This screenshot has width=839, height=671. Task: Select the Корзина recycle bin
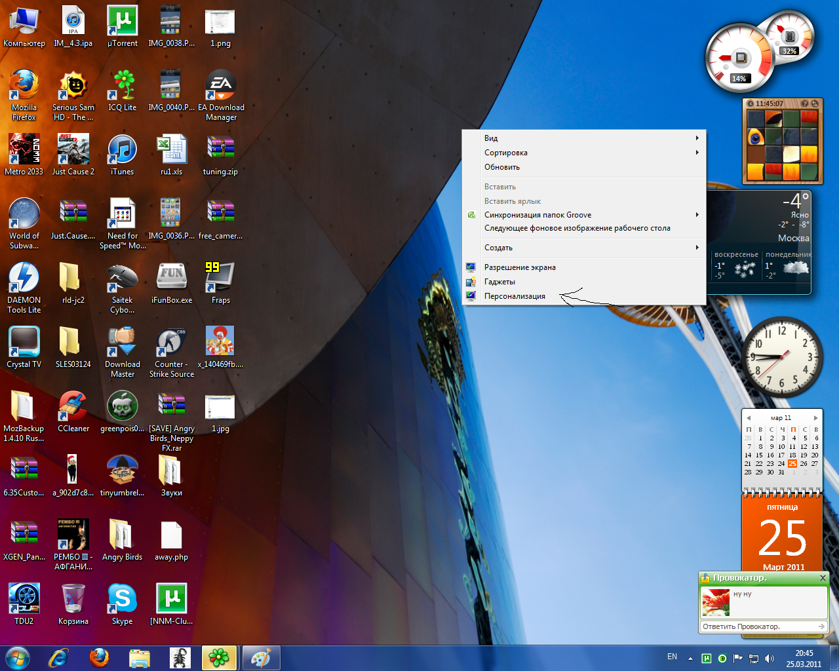[73, 604]
